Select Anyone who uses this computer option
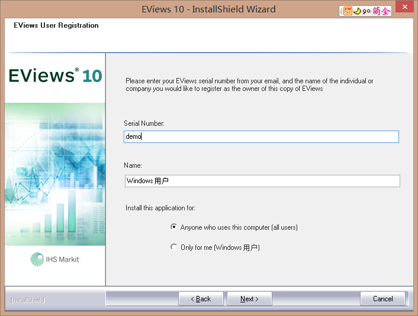418x316 pixels. [x=173, y=227]
